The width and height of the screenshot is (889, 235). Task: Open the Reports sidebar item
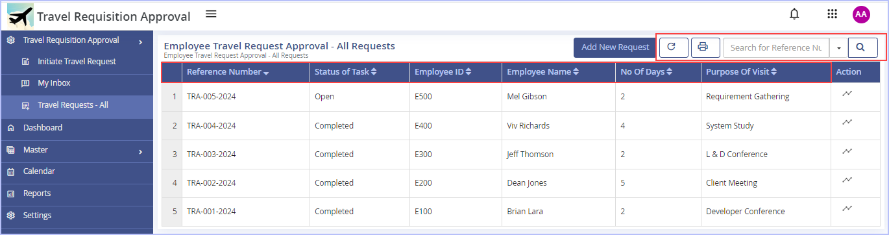[x=37, y=193]
